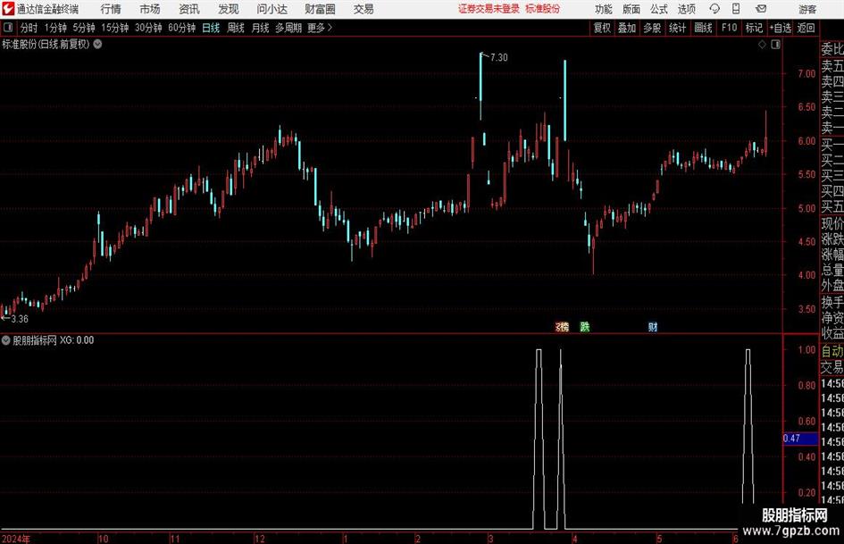Switch to 5分钟 period tab

click(x=84, y=28)
